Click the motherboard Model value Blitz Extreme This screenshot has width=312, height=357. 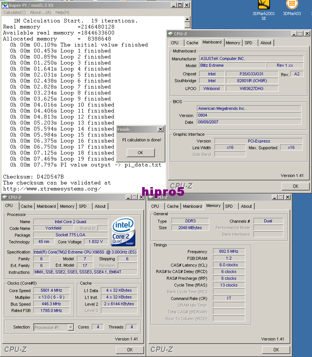232,65
